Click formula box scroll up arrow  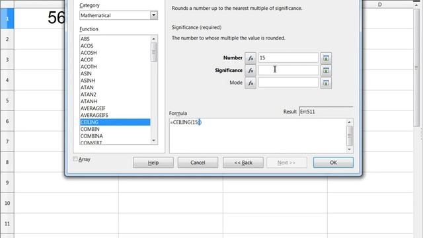(350, 122)
